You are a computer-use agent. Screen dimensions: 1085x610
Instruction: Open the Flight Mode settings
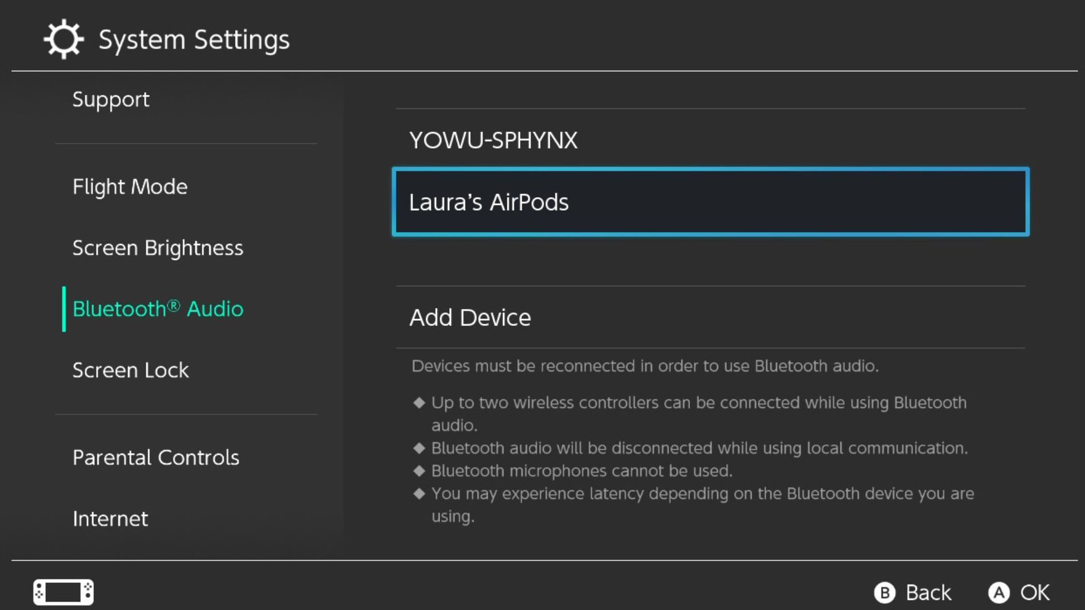click(x=130, y=186)
